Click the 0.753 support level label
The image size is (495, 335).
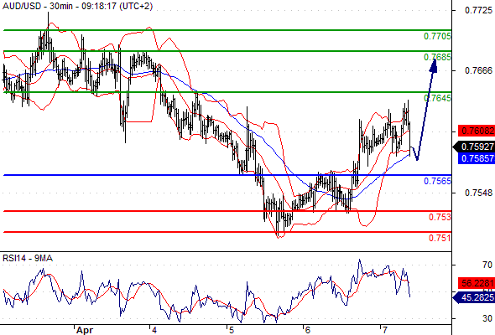coord(440,217)
